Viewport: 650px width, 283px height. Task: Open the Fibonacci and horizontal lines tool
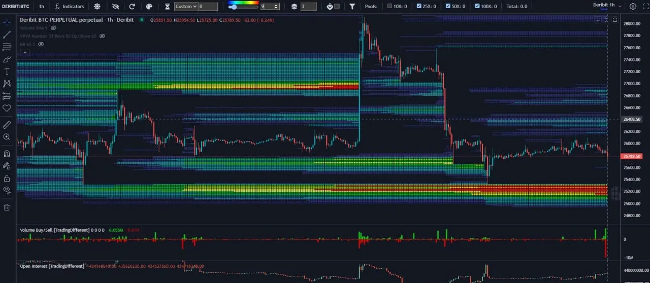tap(7, 47)
